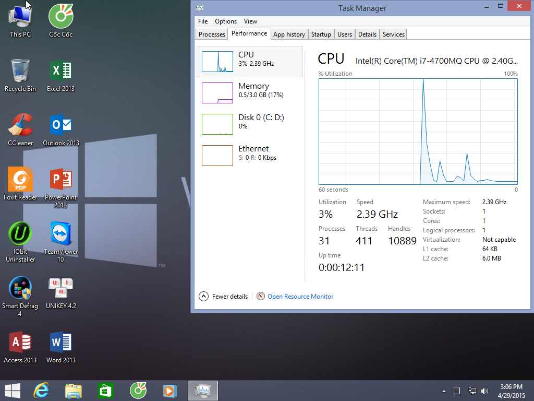
Task: Open the View menu in Task Manager
Action: (x=250, y=21)
